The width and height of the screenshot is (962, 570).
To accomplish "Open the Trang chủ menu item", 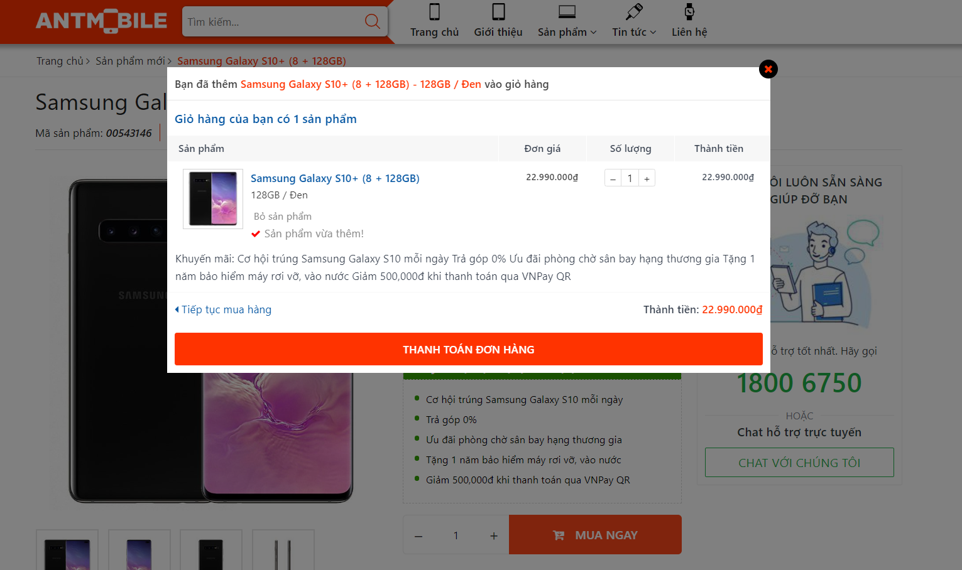I will pos(434,32).
